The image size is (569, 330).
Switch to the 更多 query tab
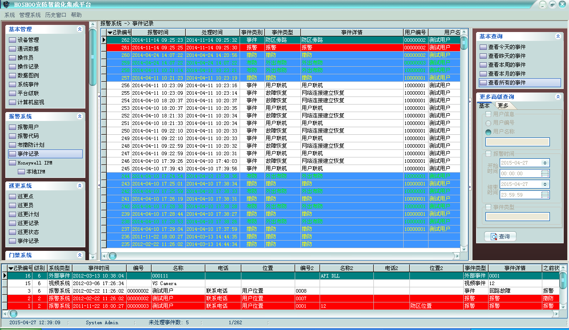click(503, 105)
